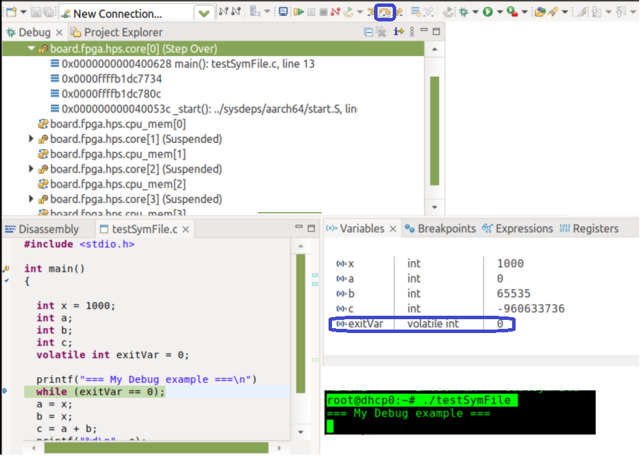Close the testSymFile.c editor tab
The height and width of the screenshot is (456, 644).
[x=186, y=229]
